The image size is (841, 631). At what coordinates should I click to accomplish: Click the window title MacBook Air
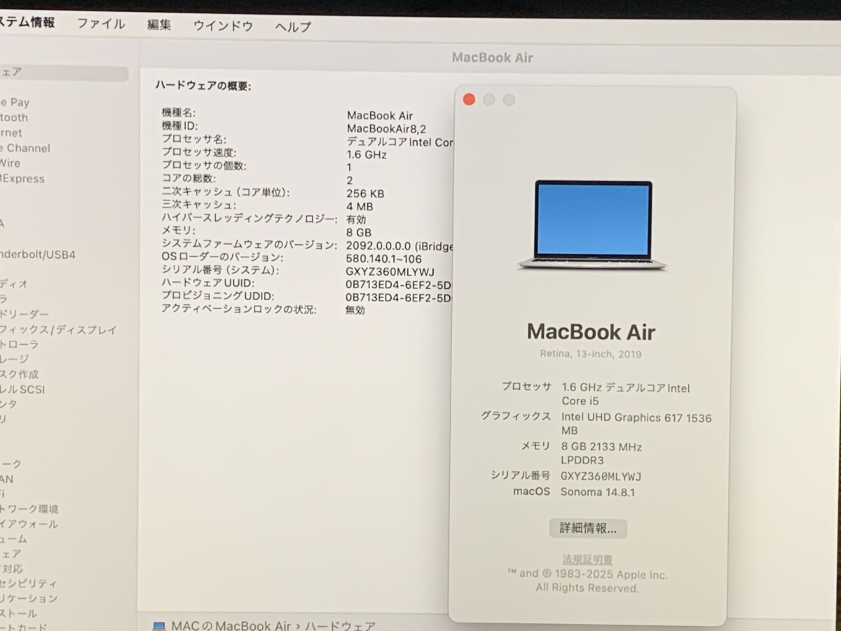point(492,57)
